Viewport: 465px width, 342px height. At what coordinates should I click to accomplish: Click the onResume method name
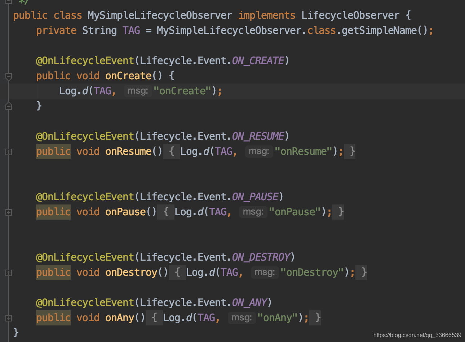[128, 152]
